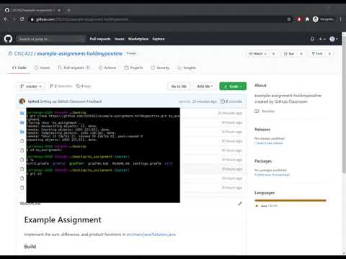Screen dimensions: 346x259
Task: Click the folder icon in the '20 minutes ago' row
Action: pyautogui.click(x=22, y=113)
